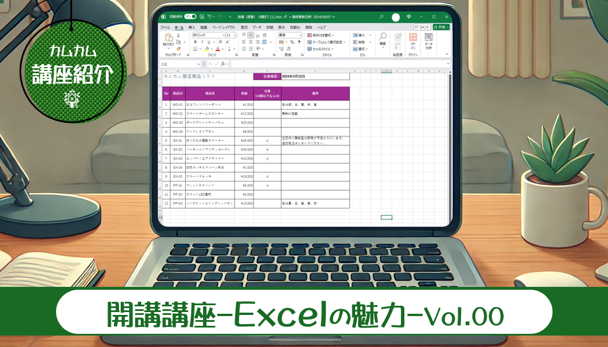Click the Merge and Center icon
The width and height of the screenshot is (608, 347).
pyautogui.click(x=264, y=42)
